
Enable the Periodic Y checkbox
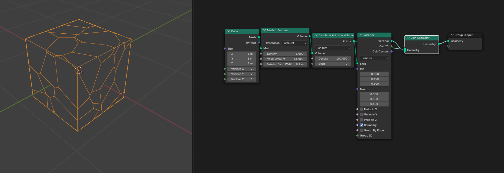pyautogui.click(x=362, y=115)
